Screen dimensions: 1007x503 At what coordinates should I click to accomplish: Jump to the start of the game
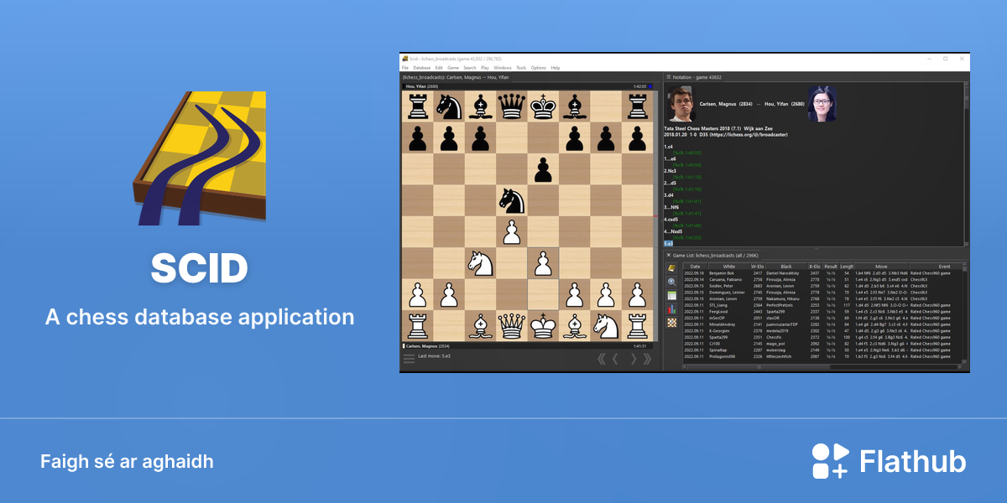[x=602, y=359]
